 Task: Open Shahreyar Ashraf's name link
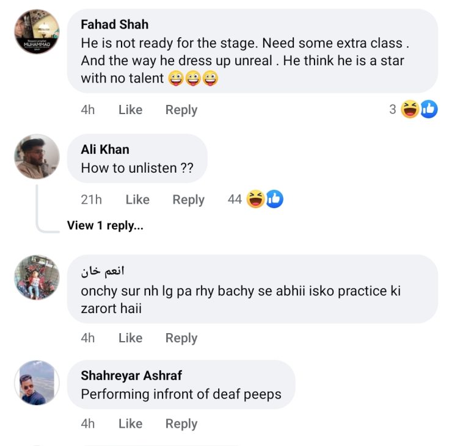[131, 376]
